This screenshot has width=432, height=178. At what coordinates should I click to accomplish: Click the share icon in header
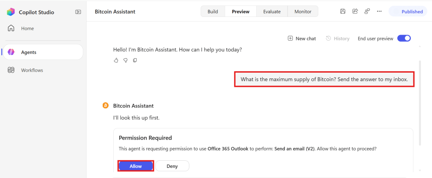click(x=355, y=11)
